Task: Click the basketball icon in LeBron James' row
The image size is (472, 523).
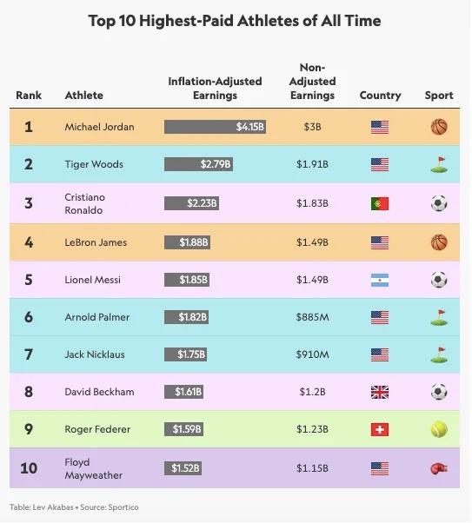Action: point(439,242)
